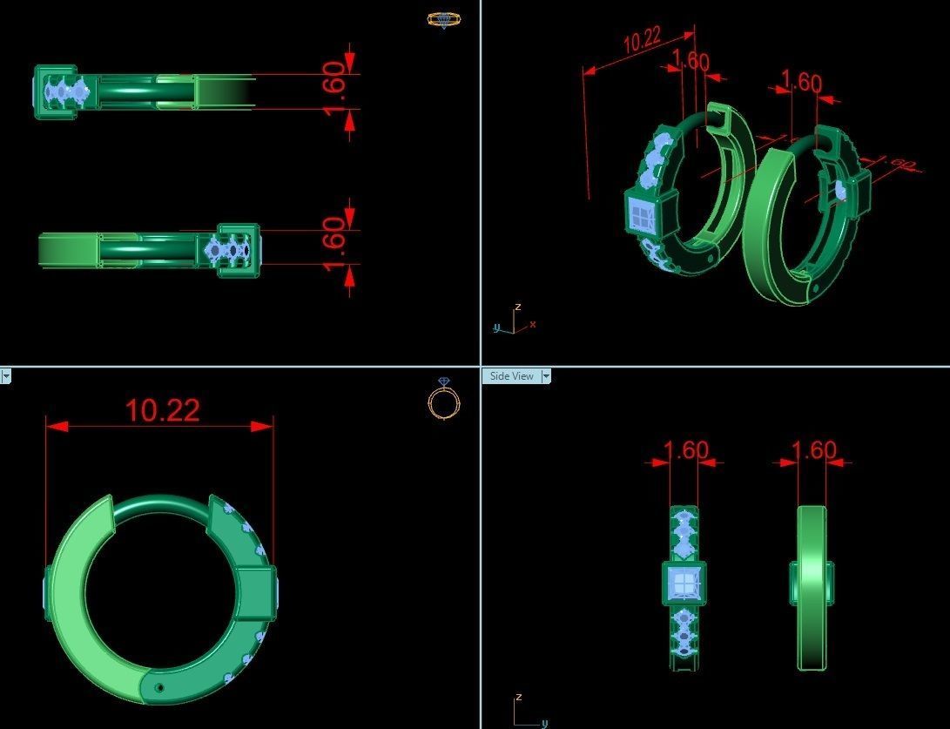The width and height of the screenshot is (950, 729).
Task: Select the large 10.22 dimension in front view
Action: pos(162,411)
